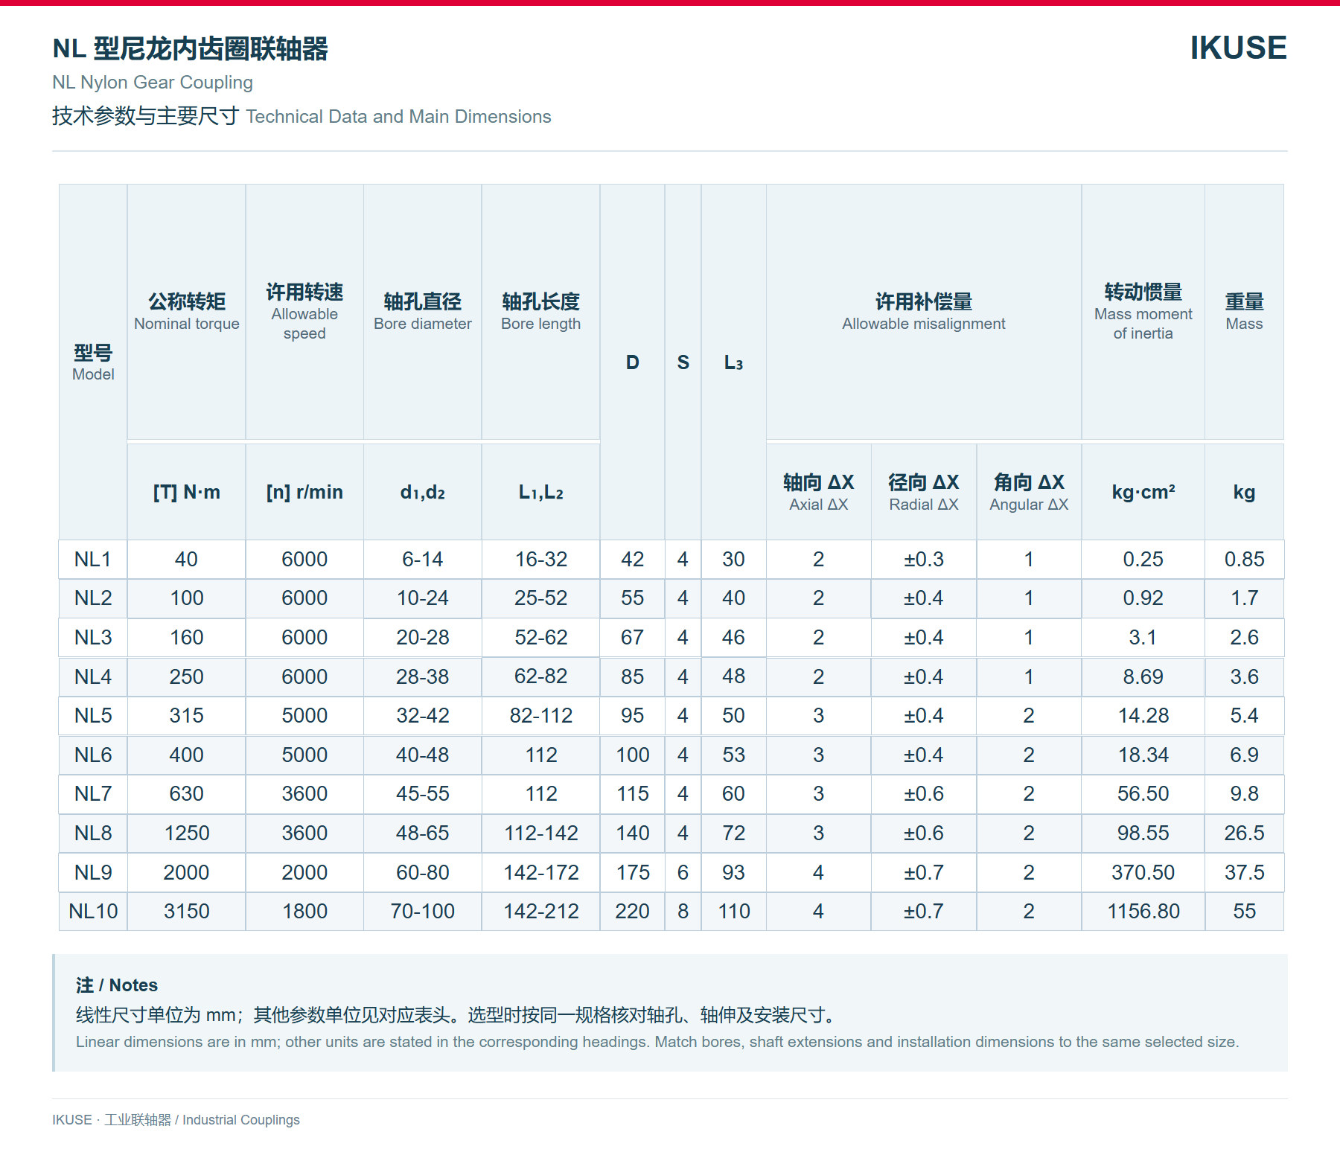Click radial value '±0.3' for NL1

(924, 559)
